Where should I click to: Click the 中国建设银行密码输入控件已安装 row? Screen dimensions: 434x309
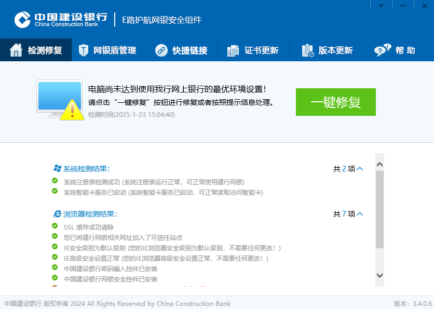click(111, 269)
